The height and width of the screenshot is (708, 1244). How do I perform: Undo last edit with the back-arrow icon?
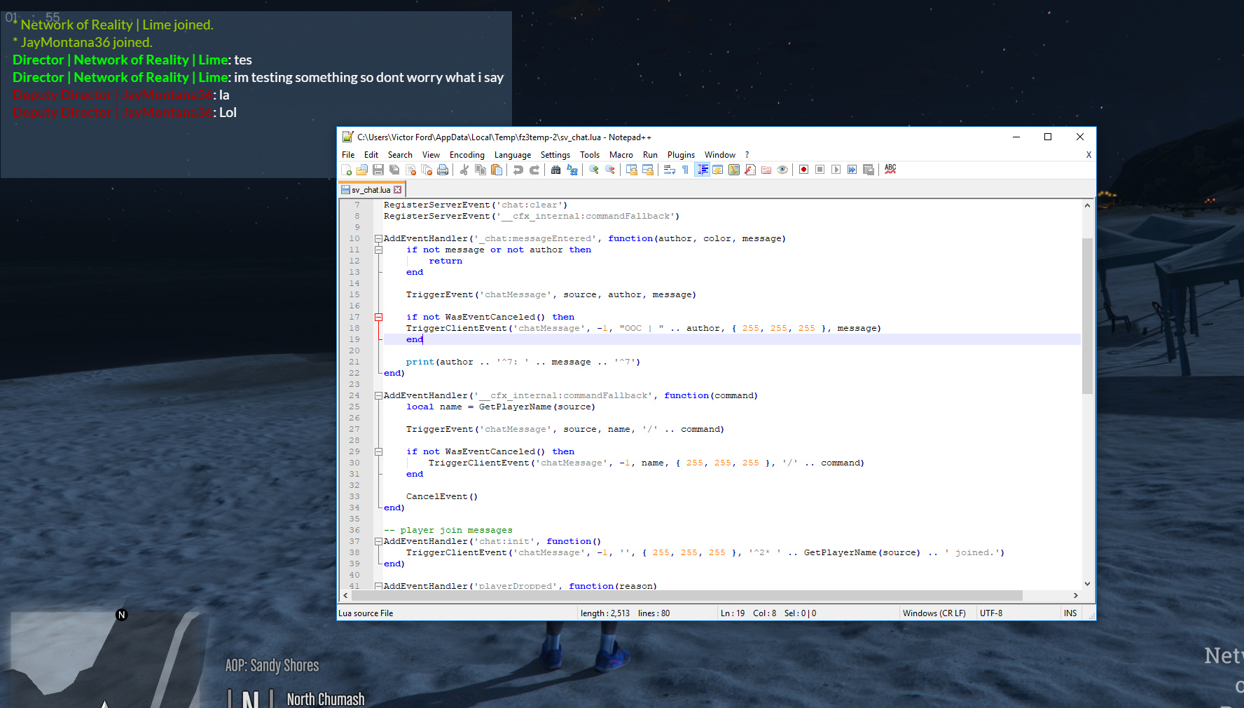tap(518, 170)
